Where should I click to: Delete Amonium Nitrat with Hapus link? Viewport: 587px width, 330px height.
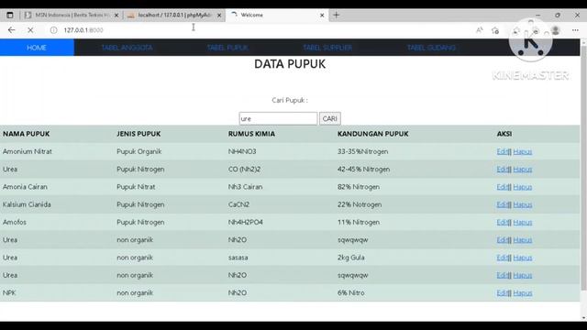(523, 151)
